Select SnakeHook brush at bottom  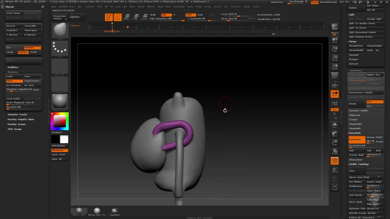coord(115,212)
